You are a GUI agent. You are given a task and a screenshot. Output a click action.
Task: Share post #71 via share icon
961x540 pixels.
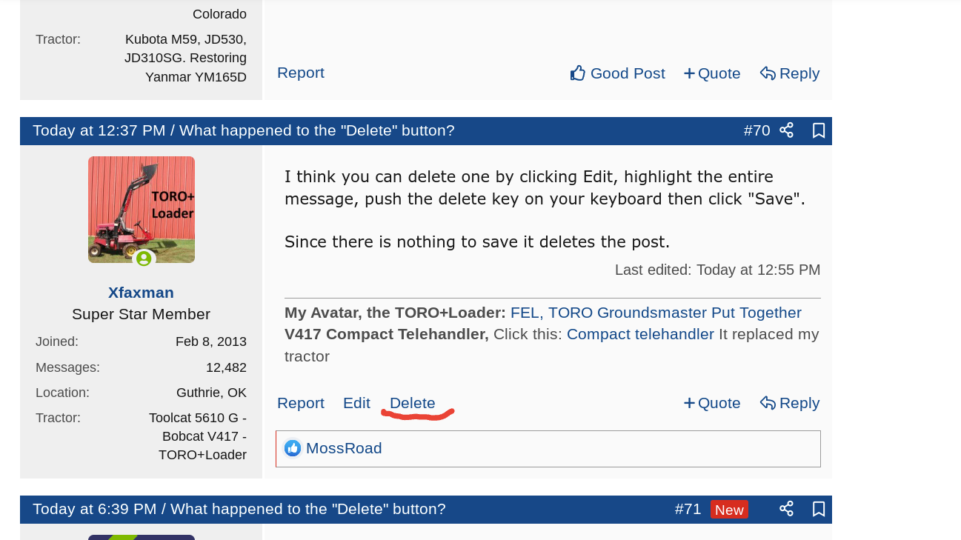coord(786,509)
